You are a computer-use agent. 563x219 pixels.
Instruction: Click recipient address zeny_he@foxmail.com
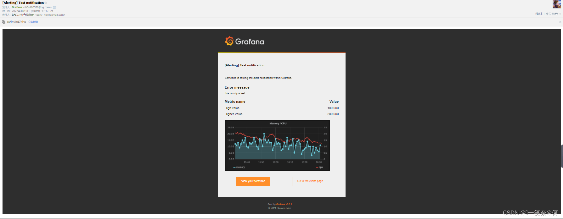coord(50,15)
